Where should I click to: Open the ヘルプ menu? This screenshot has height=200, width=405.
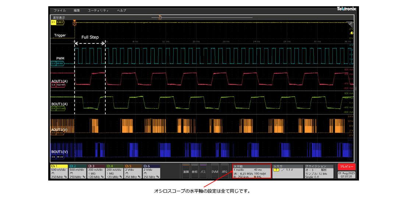121,10
